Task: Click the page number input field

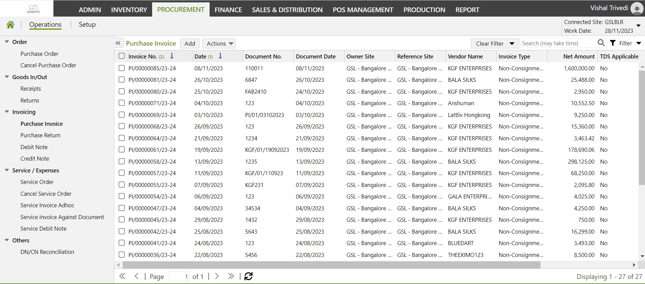Action: 179,276
